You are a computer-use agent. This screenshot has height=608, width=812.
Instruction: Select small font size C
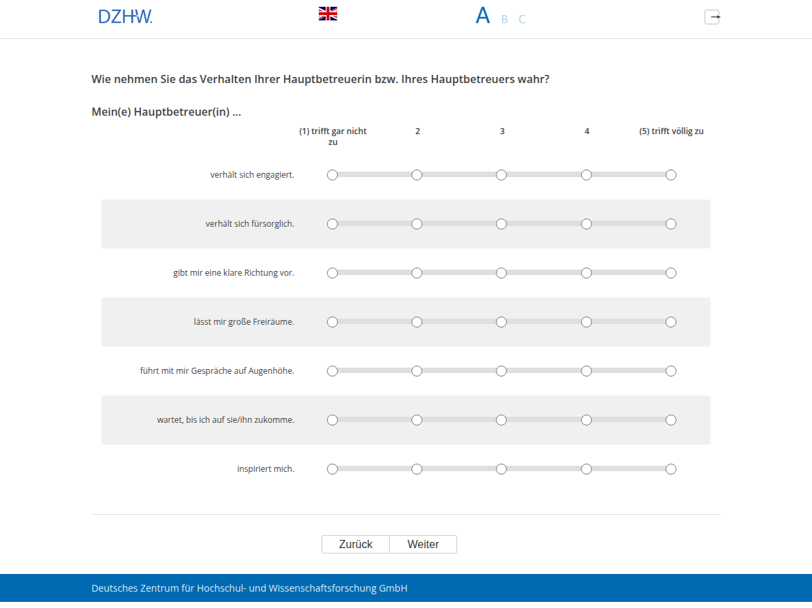(522, 19)
